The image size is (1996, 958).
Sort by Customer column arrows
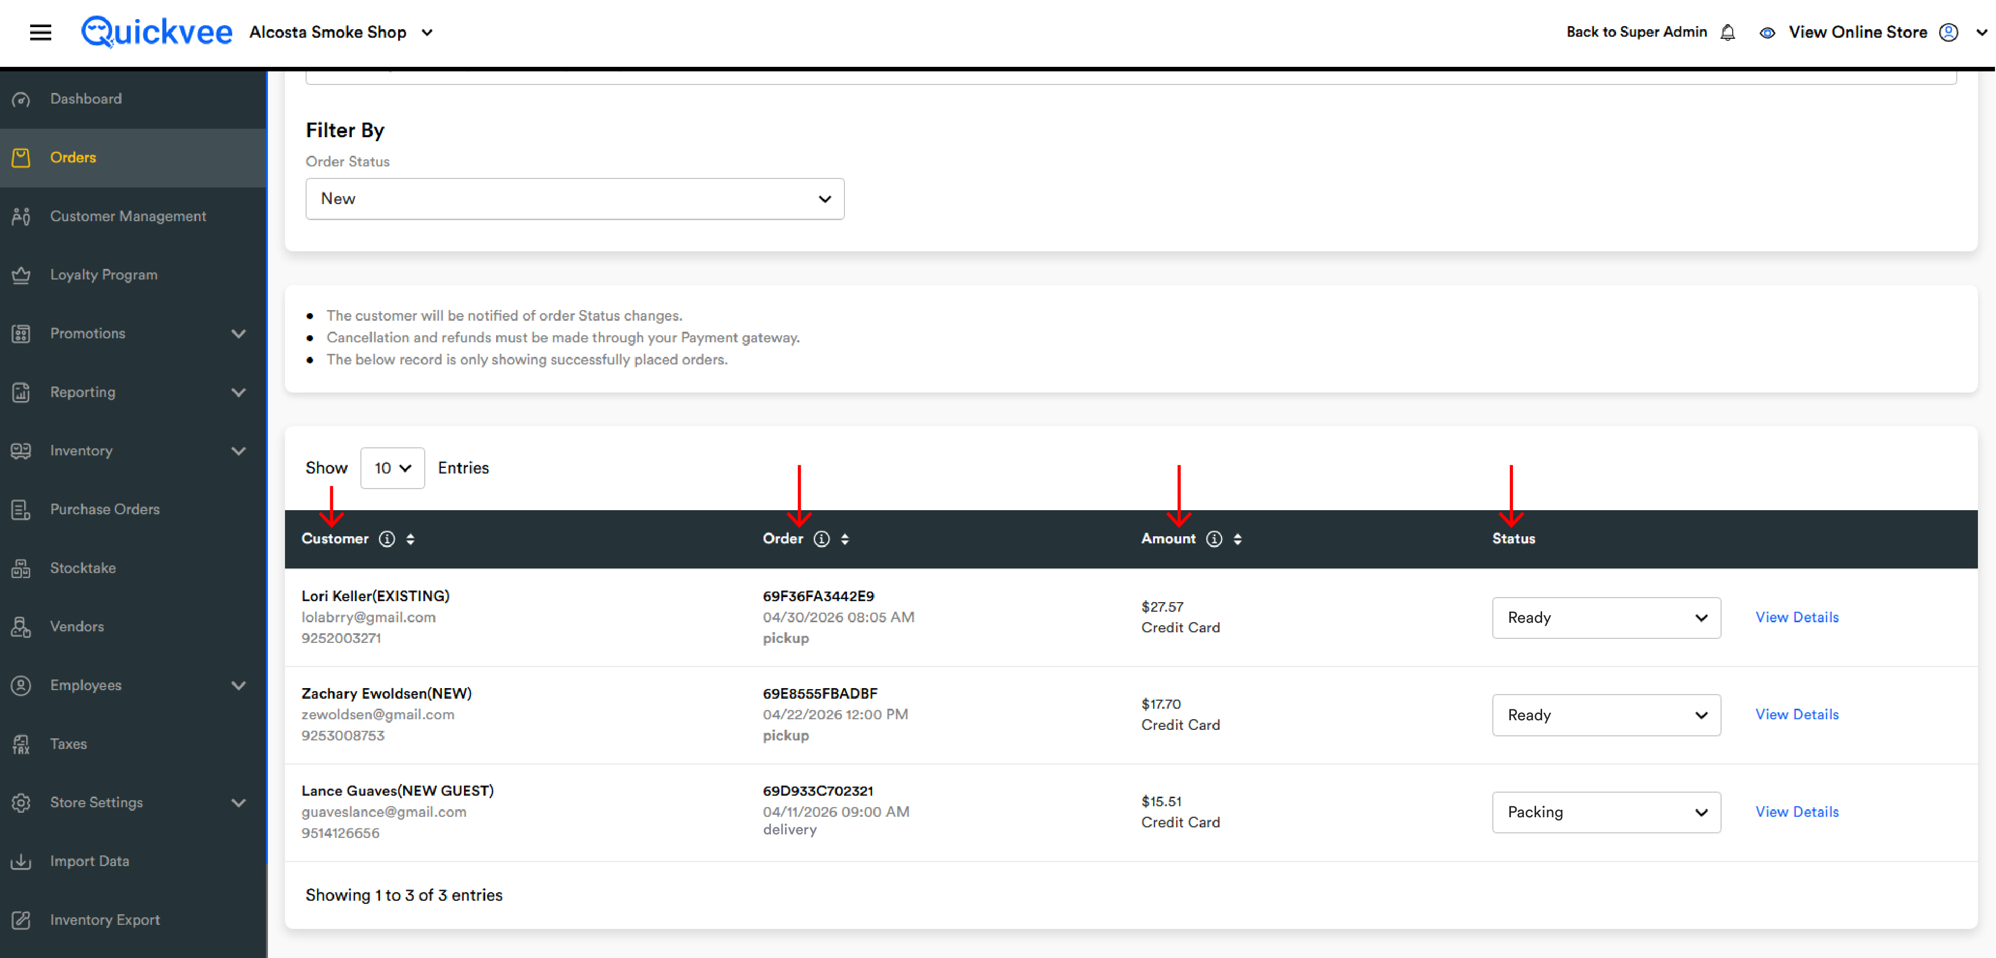410,539
